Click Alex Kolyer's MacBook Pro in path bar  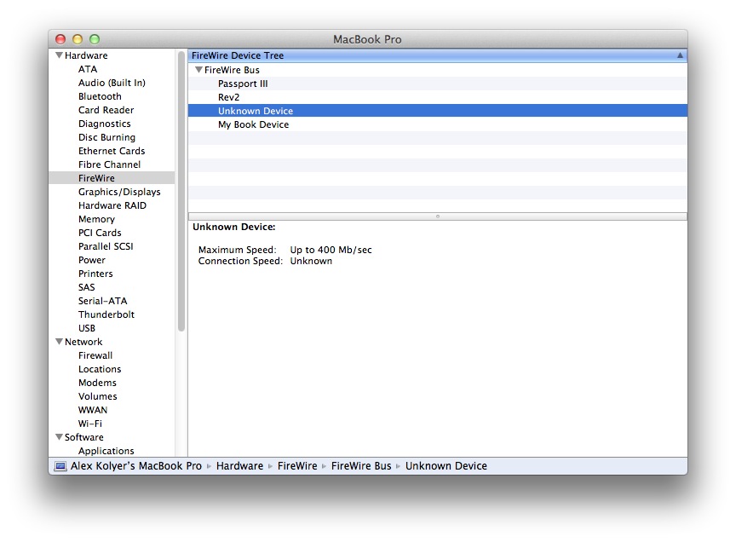[x=136, y=466]
